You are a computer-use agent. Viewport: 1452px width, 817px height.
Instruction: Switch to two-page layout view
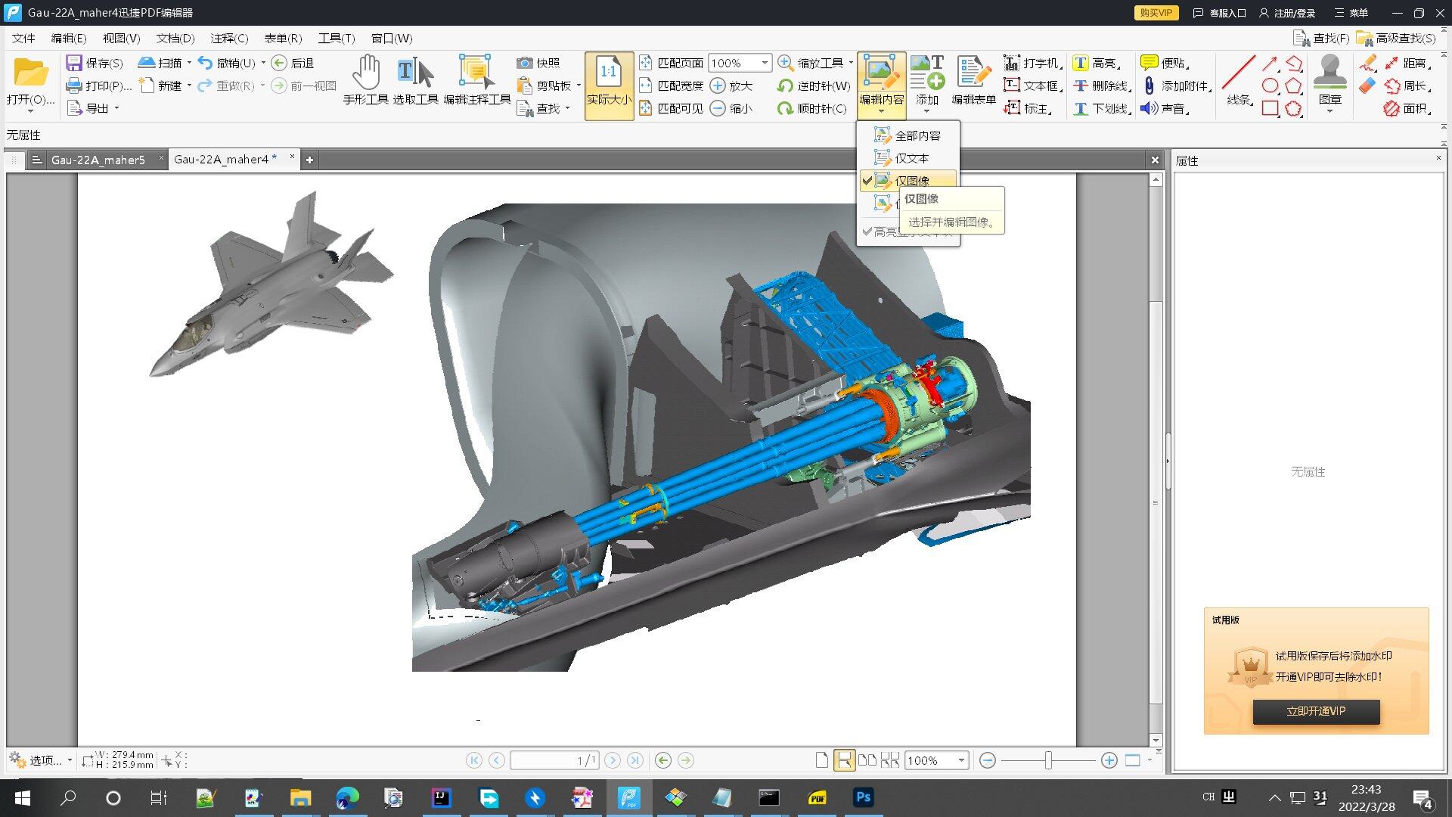[x=867, y=760]
